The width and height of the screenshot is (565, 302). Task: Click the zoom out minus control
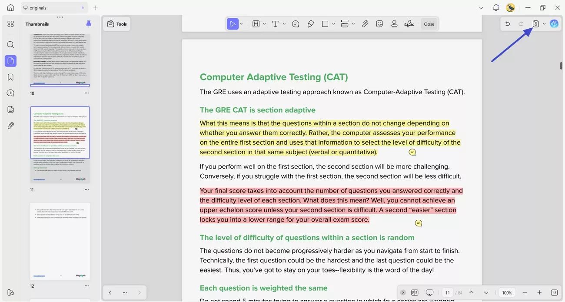pos(525,292)
